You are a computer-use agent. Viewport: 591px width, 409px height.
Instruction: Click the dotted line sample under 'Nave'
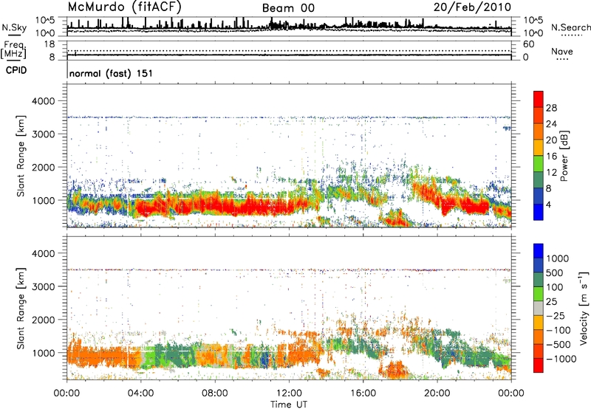tap(562, 60)
